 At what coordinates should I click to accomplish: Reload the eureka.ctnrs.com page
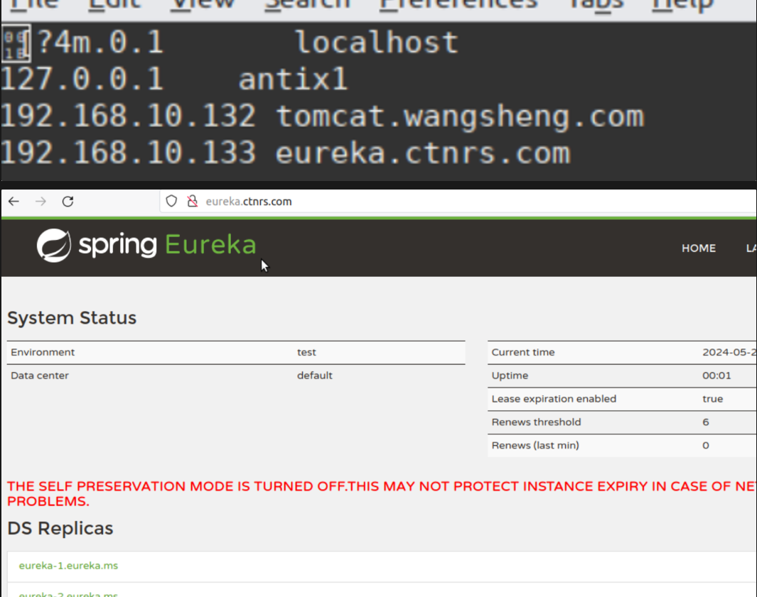point(68,201)
